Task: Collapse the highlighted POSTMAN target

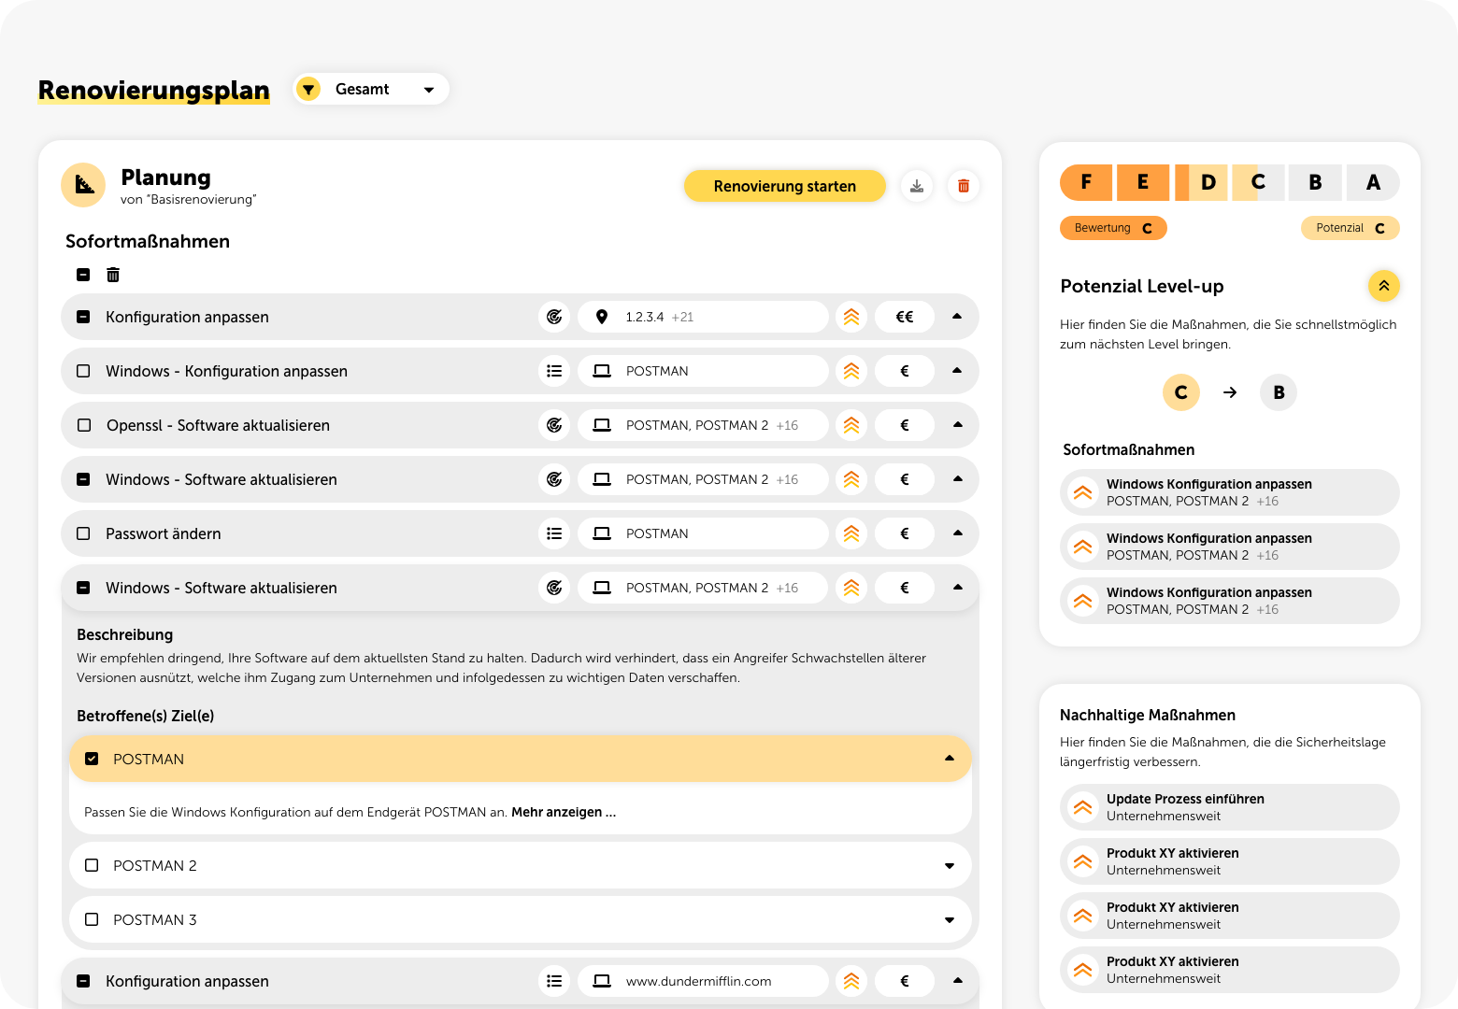Action: pyautogui.click(x=950, y=758)
